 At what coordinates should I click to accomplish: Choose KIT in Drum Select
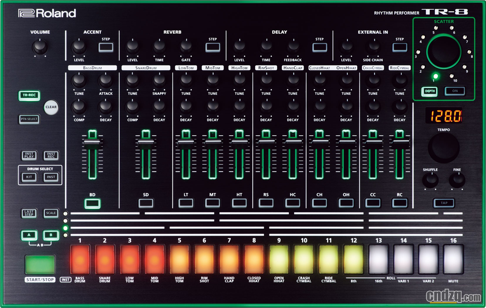point(29,177)
